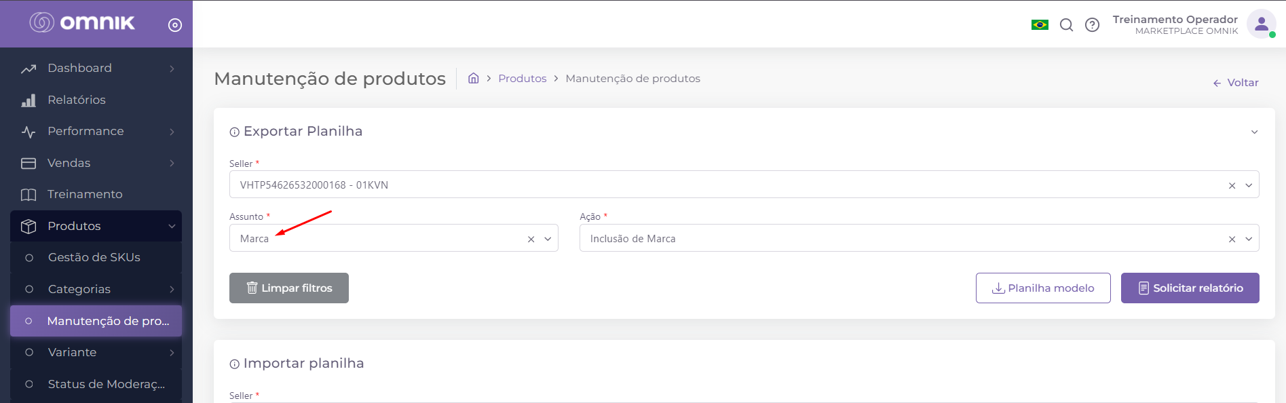Open Categorias submenu item
This screenshot has width=1286, height=403.
click(x=96, y=289)
